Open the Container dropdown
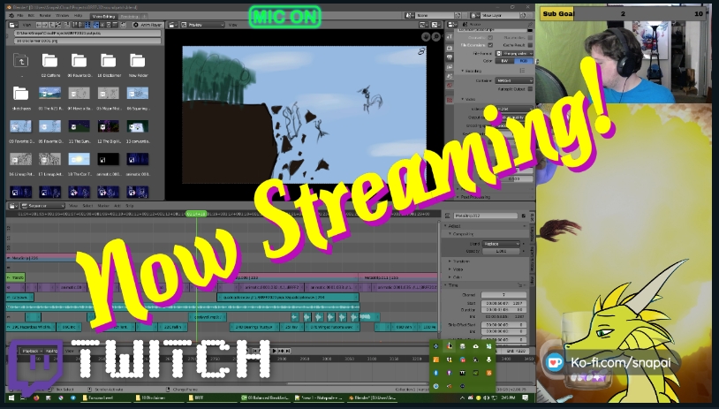The image size is (719, 409). coord(514,80)
